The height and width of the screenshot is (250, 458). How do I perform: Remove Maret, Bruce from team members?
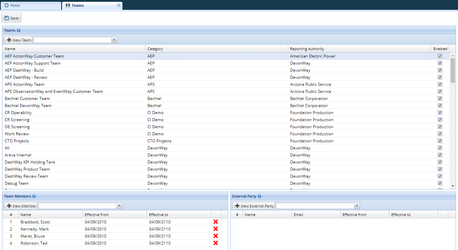[216, 236]
